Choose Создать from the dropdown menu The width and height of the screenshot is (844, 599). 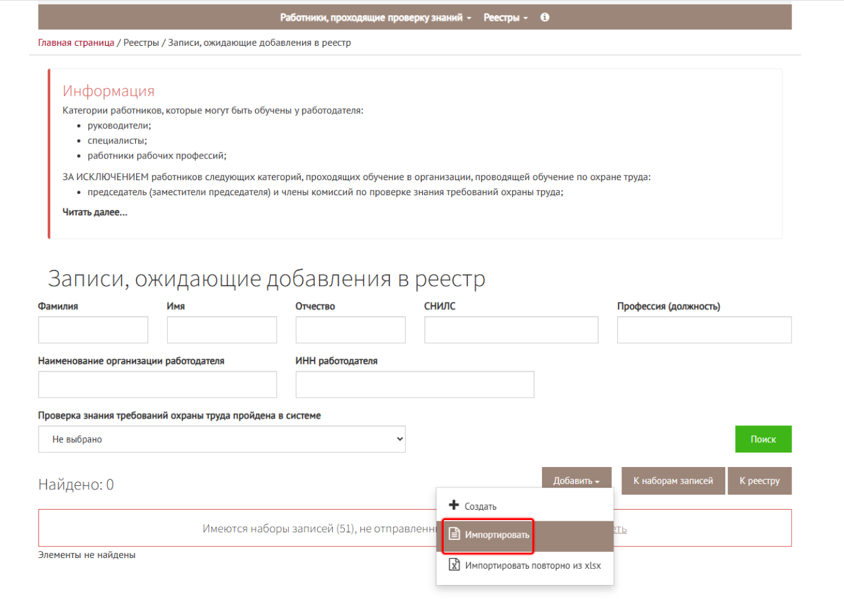coord(525,506)
